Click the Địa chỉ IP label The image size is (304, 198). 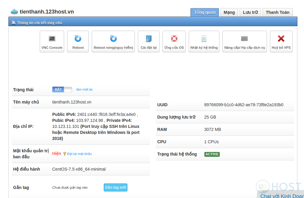tap(23, 126)
